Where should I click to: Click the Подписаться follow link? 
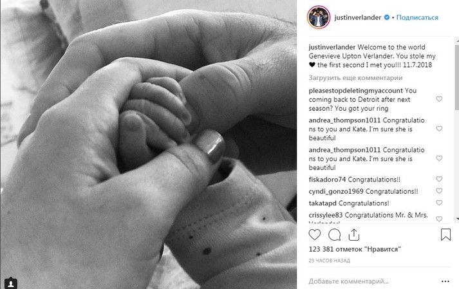point(417,17)
